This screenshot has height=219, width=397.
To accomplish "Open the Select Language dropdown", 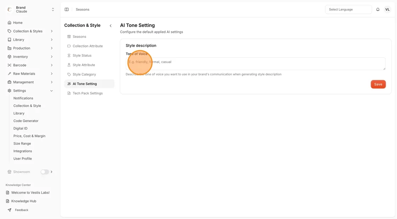I will coord(348,10).
